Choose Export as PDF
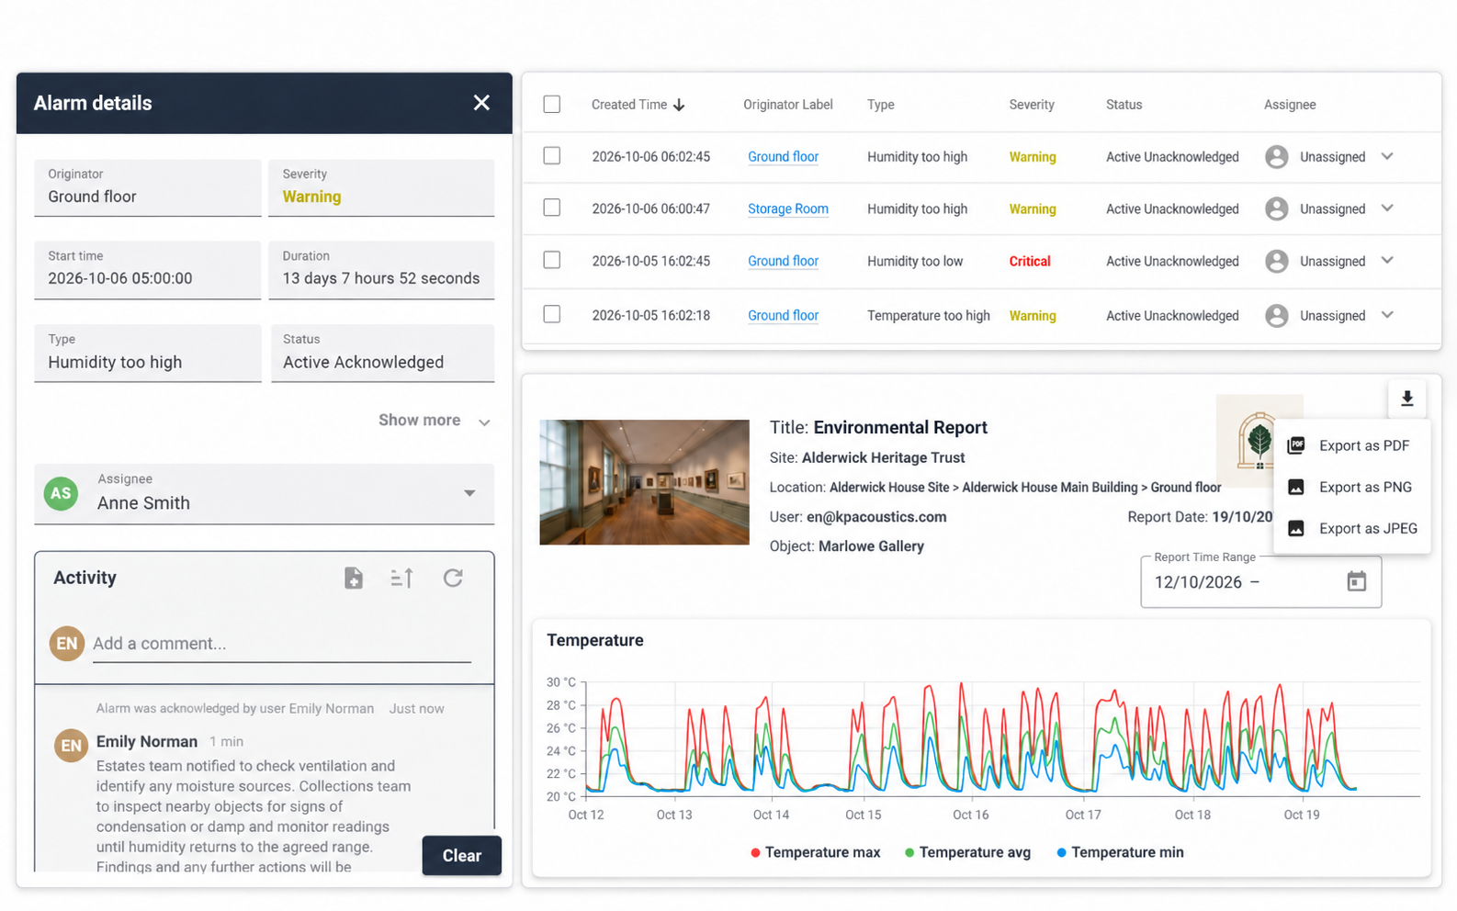Image resolution: width=1457 pixels, height=911 pixels. 1352,445
